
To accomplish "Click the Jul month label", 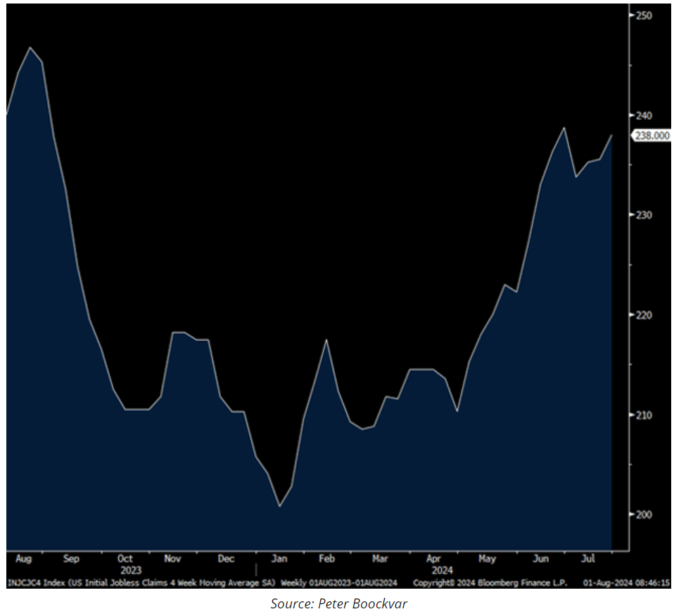I will pos(588,558).
